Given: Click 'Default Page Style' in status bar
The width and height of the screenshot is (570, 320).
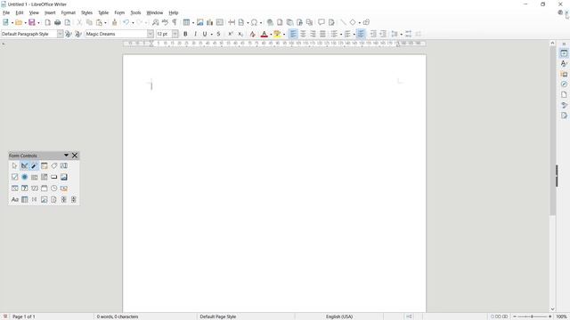Looking at the screenshot, I should pos(217,316).
